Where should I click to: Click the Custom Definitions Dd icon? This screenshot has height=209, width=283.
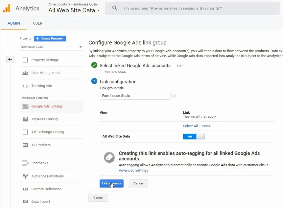[x=25, y=189]
